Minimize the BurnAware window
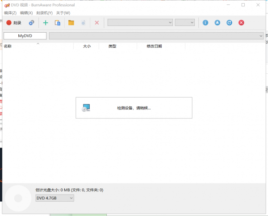The width and height of the screenshot is (268, 216). click(x=228, y=5)
